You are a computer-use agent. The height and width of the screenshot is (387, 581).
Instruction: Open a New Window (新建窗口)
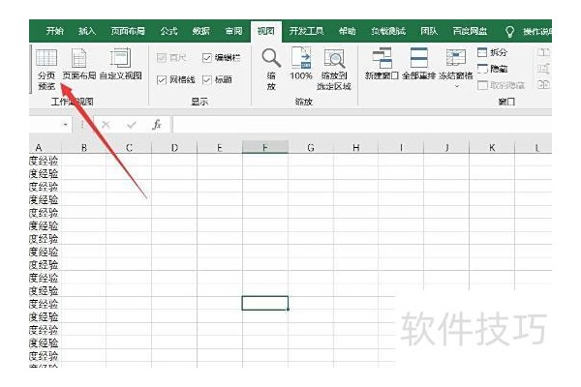[x=382, y=64]
